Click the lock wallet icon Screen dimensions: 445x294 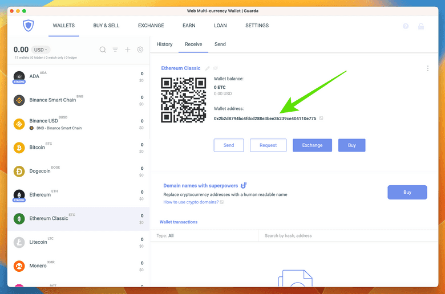coord(421,26)
